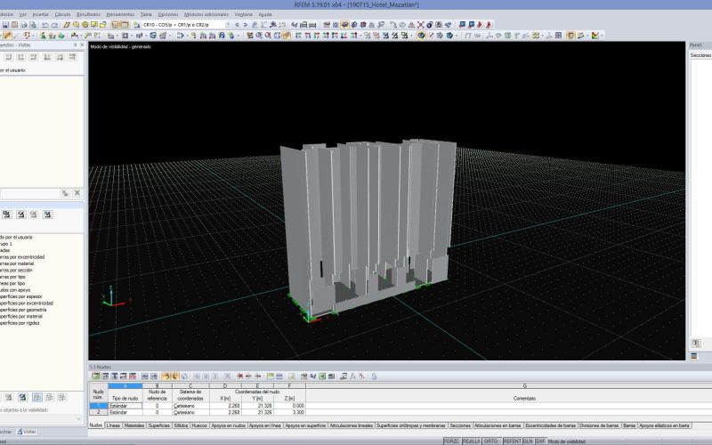
Task: Open the Cálculo menu
Action: pos(62,14)
